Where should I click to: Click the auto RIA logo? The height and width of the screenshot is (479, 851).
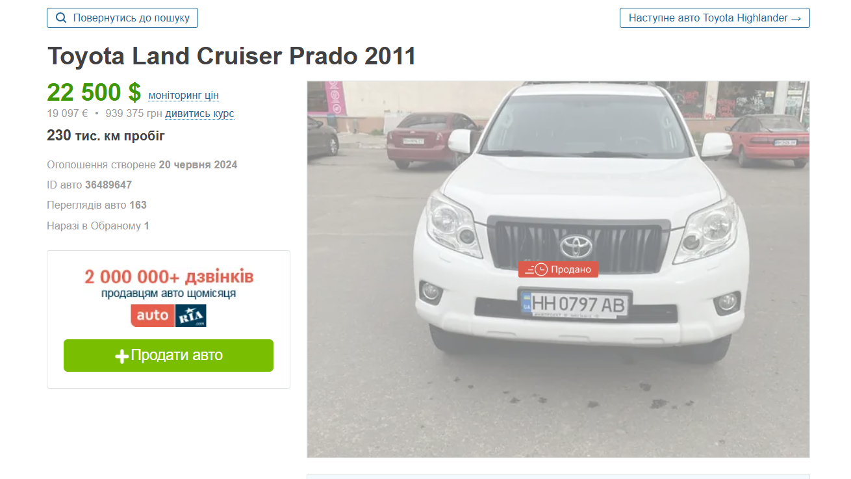point(169,316)
